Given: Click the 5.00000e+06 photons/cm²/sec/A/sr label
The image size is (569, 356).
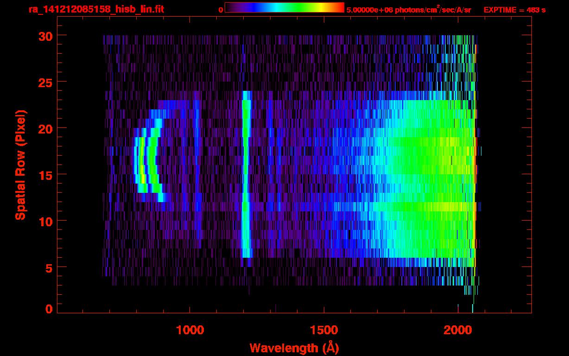Looking at the screenshot, I should [409, 9].
